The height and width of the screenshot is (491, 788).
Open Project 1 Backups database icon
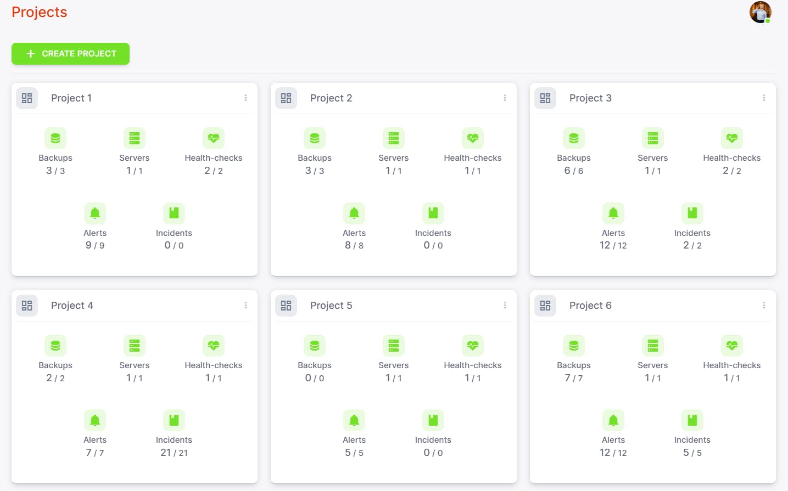[x=55, y=138]
